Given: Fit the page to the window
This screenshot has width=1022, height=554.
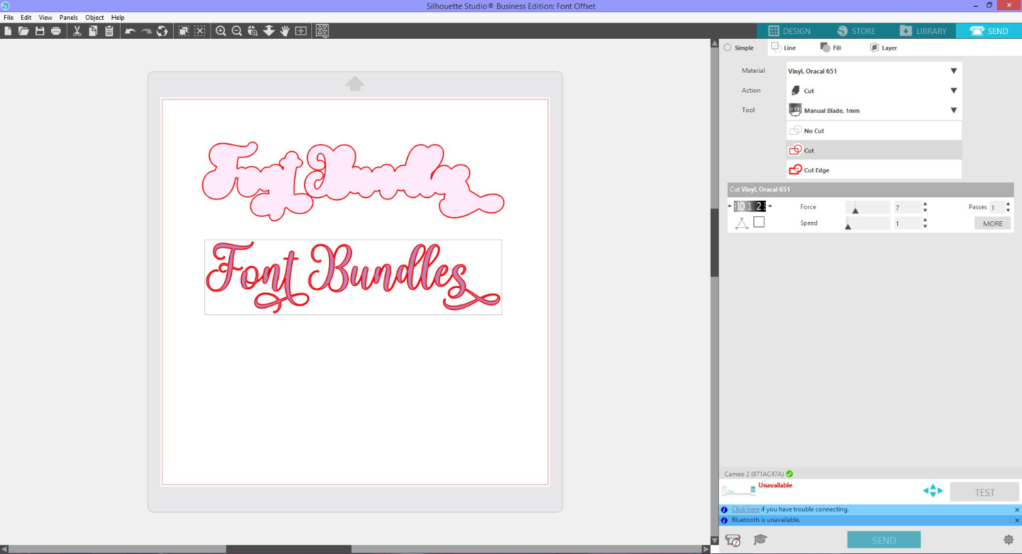Looking at the screenshot, I should click(x=300, y=31).
